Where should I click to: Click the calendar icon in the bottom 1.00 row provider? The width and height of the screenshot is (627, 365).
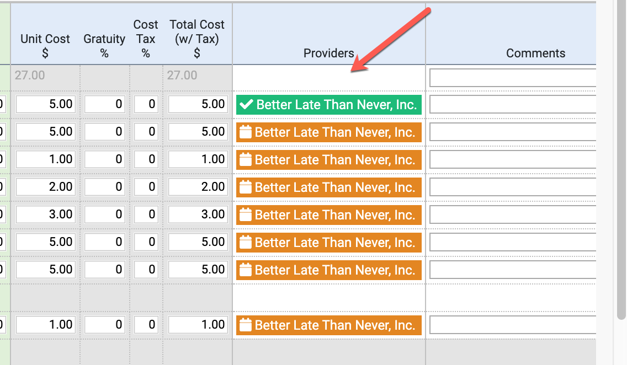(246, 325)
